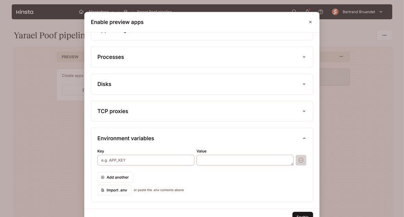Click the Enable button
The width and height of the screenshot is (404, 217).
click(303, 215)
